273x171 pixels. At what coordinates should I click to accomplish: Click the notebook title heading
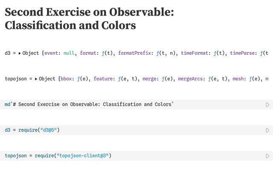click(89, 19)
